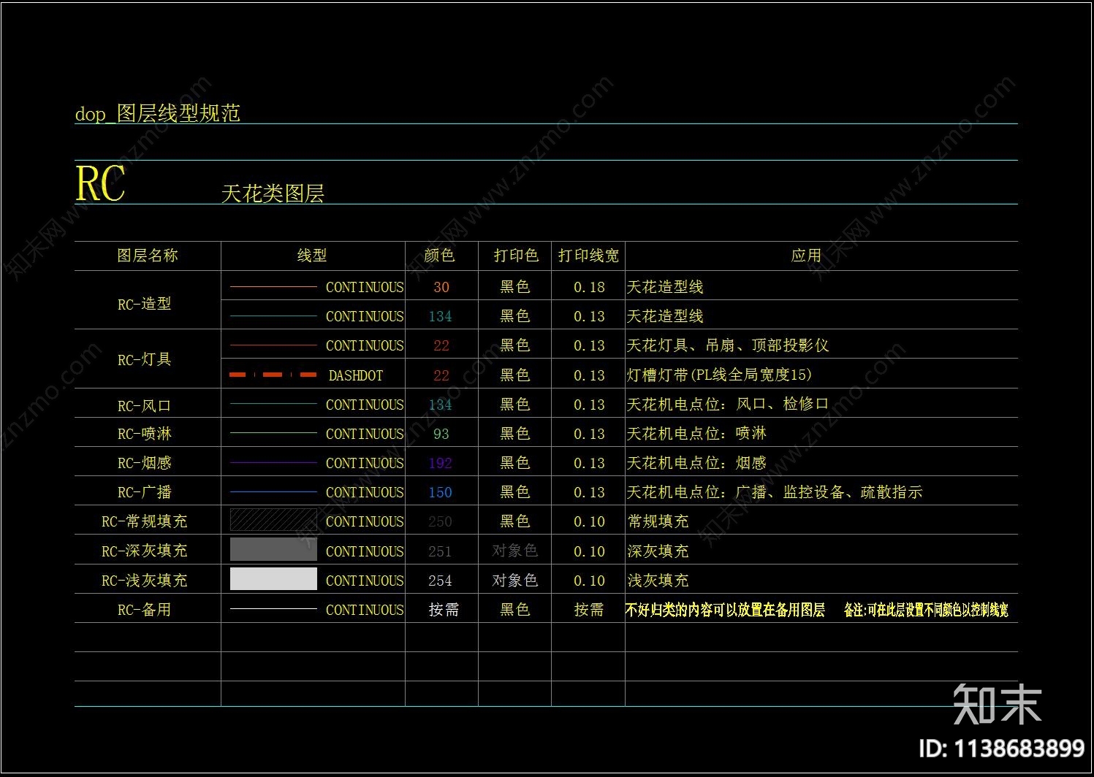The height and width of the screenshot is (777, 1094).
Task: Click the RC-浅灰填充 layer name
Action: coord(145,581)
